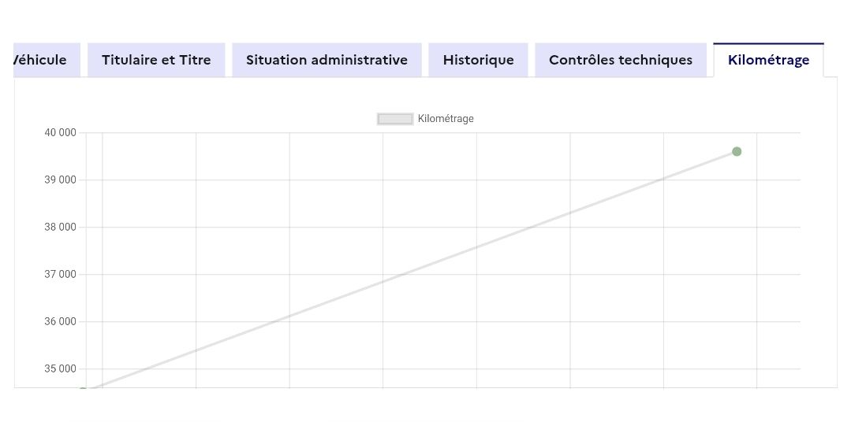
Task: Toggle the dataset via Kilométrage legend text
Action: tap(446, 119)
